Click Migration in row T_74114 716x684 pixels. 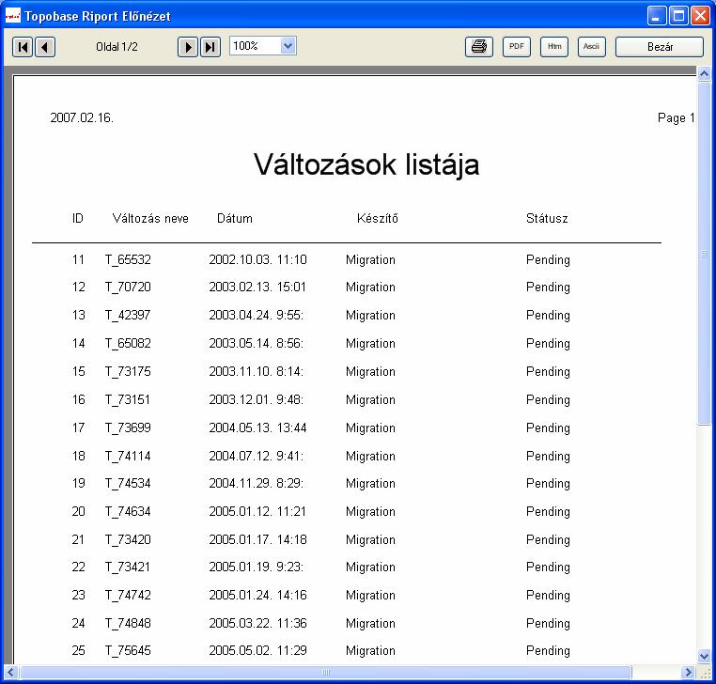tap(370, 456)
